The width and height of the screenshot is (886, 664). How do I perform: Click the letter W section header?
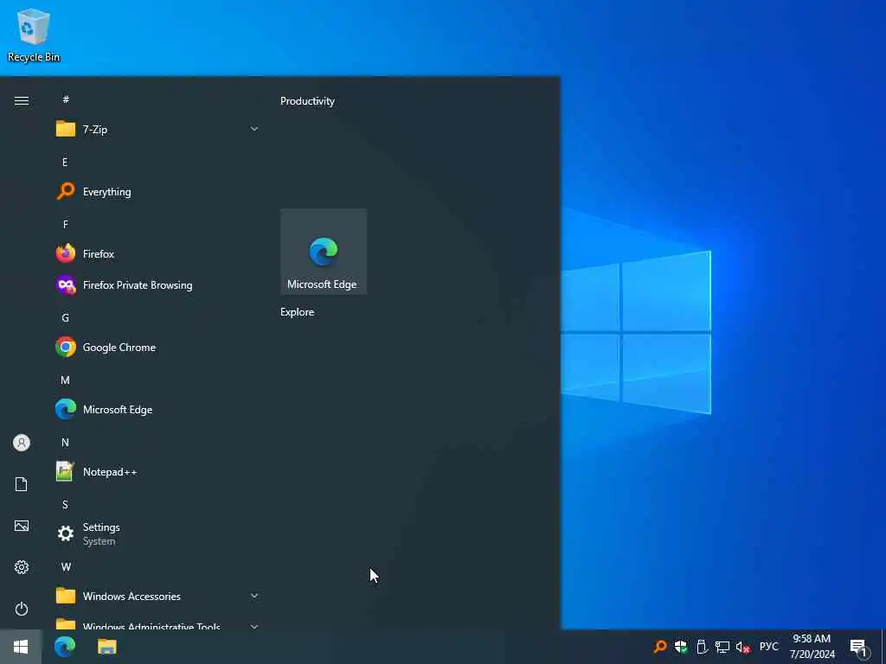(66, 566)
